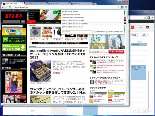Viewport: 155px width, 116px height.
Task: Open the settings gear dropdown in the background window
Action: 145,35
